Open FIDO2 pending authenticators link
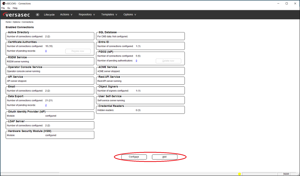 [136, 61]
